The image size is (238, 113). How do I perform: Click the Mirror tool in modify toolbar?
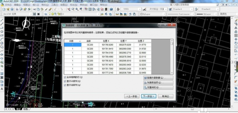click(236, 28)
